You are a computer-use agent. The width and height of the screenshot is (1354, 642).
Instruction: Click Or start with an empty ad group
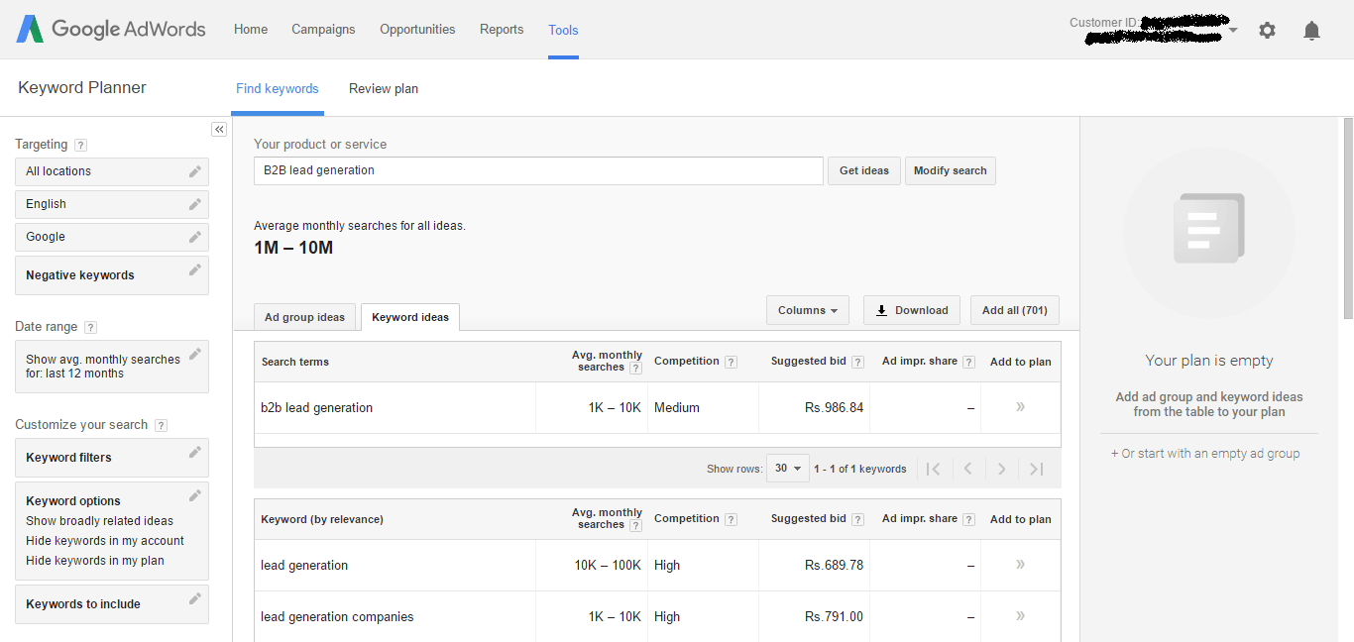point(1205,454)
